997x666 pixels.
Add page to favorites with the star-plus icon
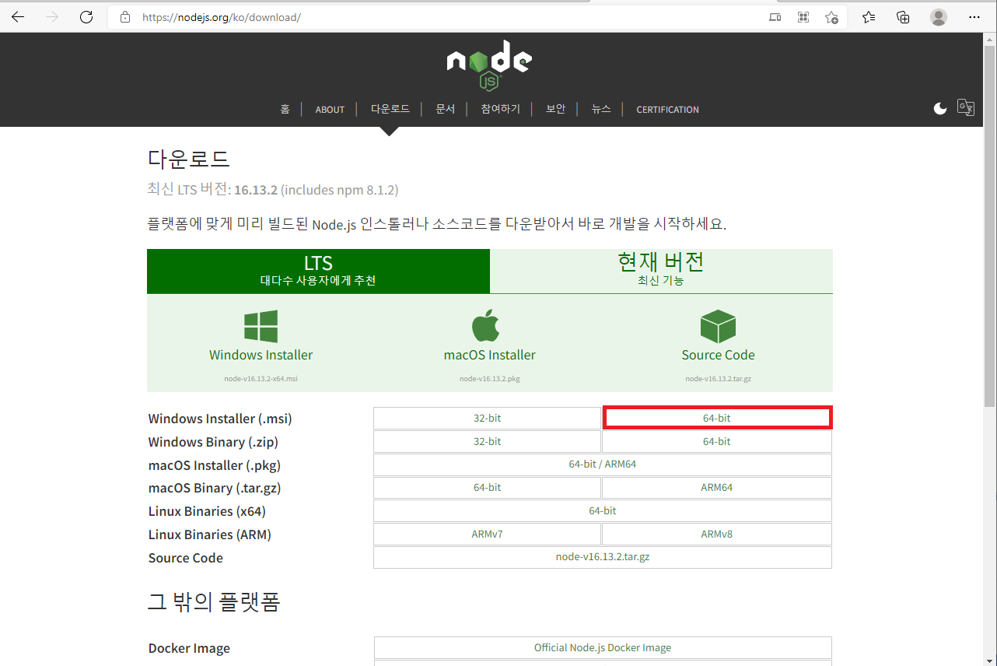point(831,17)
